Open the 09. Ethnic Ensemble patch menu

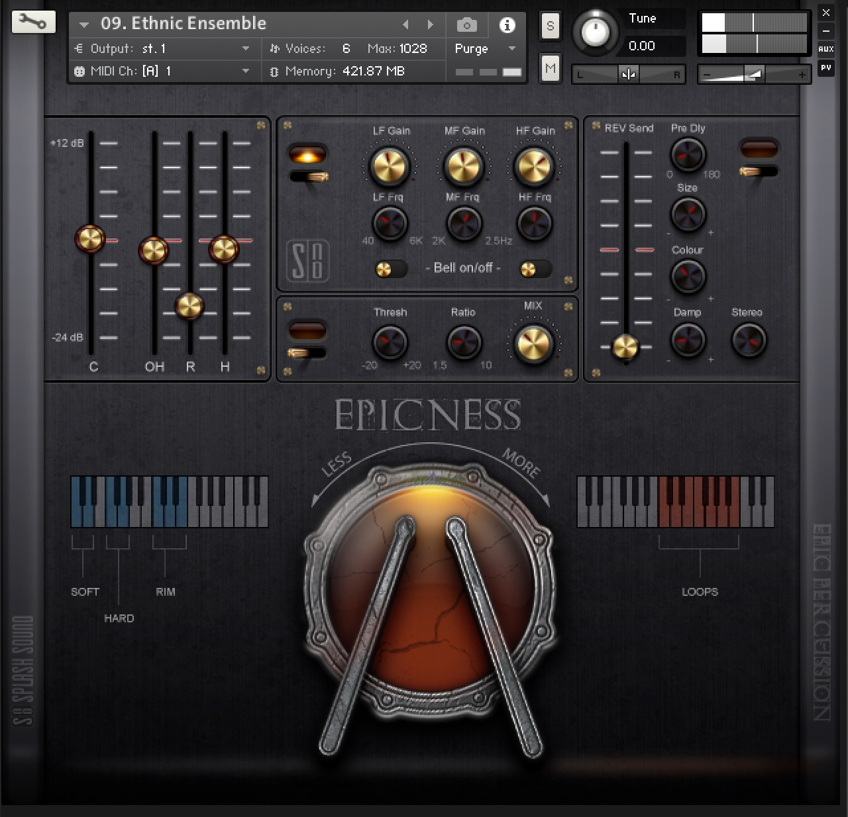click(83, 23)
